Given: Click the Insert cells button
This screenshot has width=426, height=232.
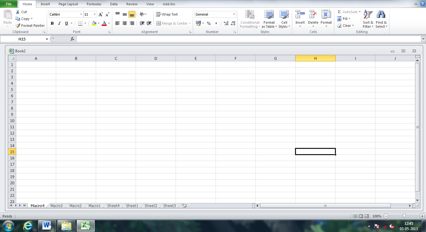Looking at the screenshot, I should coord(300,19).
